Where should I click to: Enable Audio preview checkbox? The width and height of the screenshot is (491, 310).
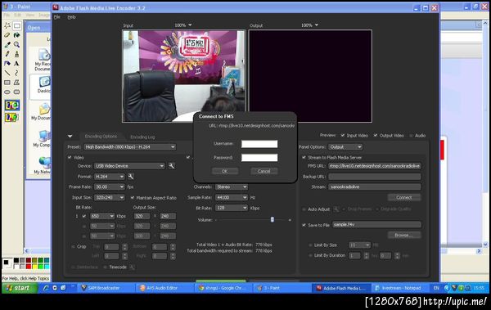(411, 136)
